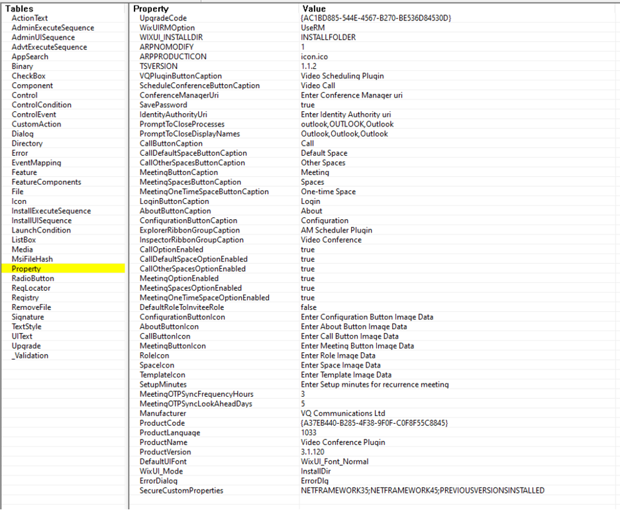Select the InstallUISequence table
This screenshot has height=510, width=620.
point(42,221)
